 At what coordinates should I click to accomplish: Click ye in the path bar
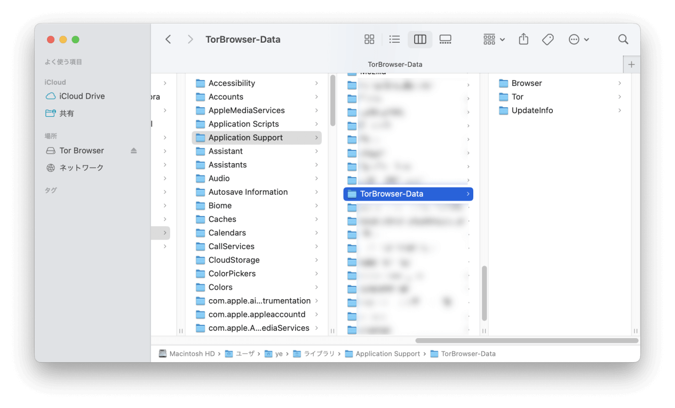274,354
